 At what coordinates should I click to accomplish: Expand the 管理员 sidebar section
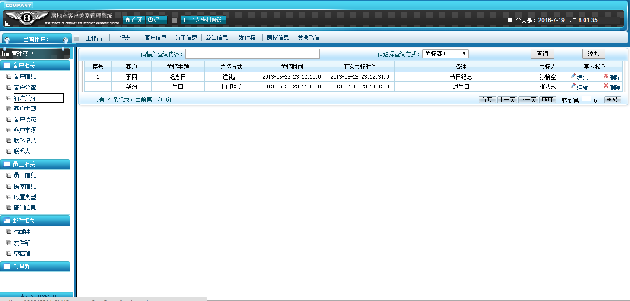[35, 266]
